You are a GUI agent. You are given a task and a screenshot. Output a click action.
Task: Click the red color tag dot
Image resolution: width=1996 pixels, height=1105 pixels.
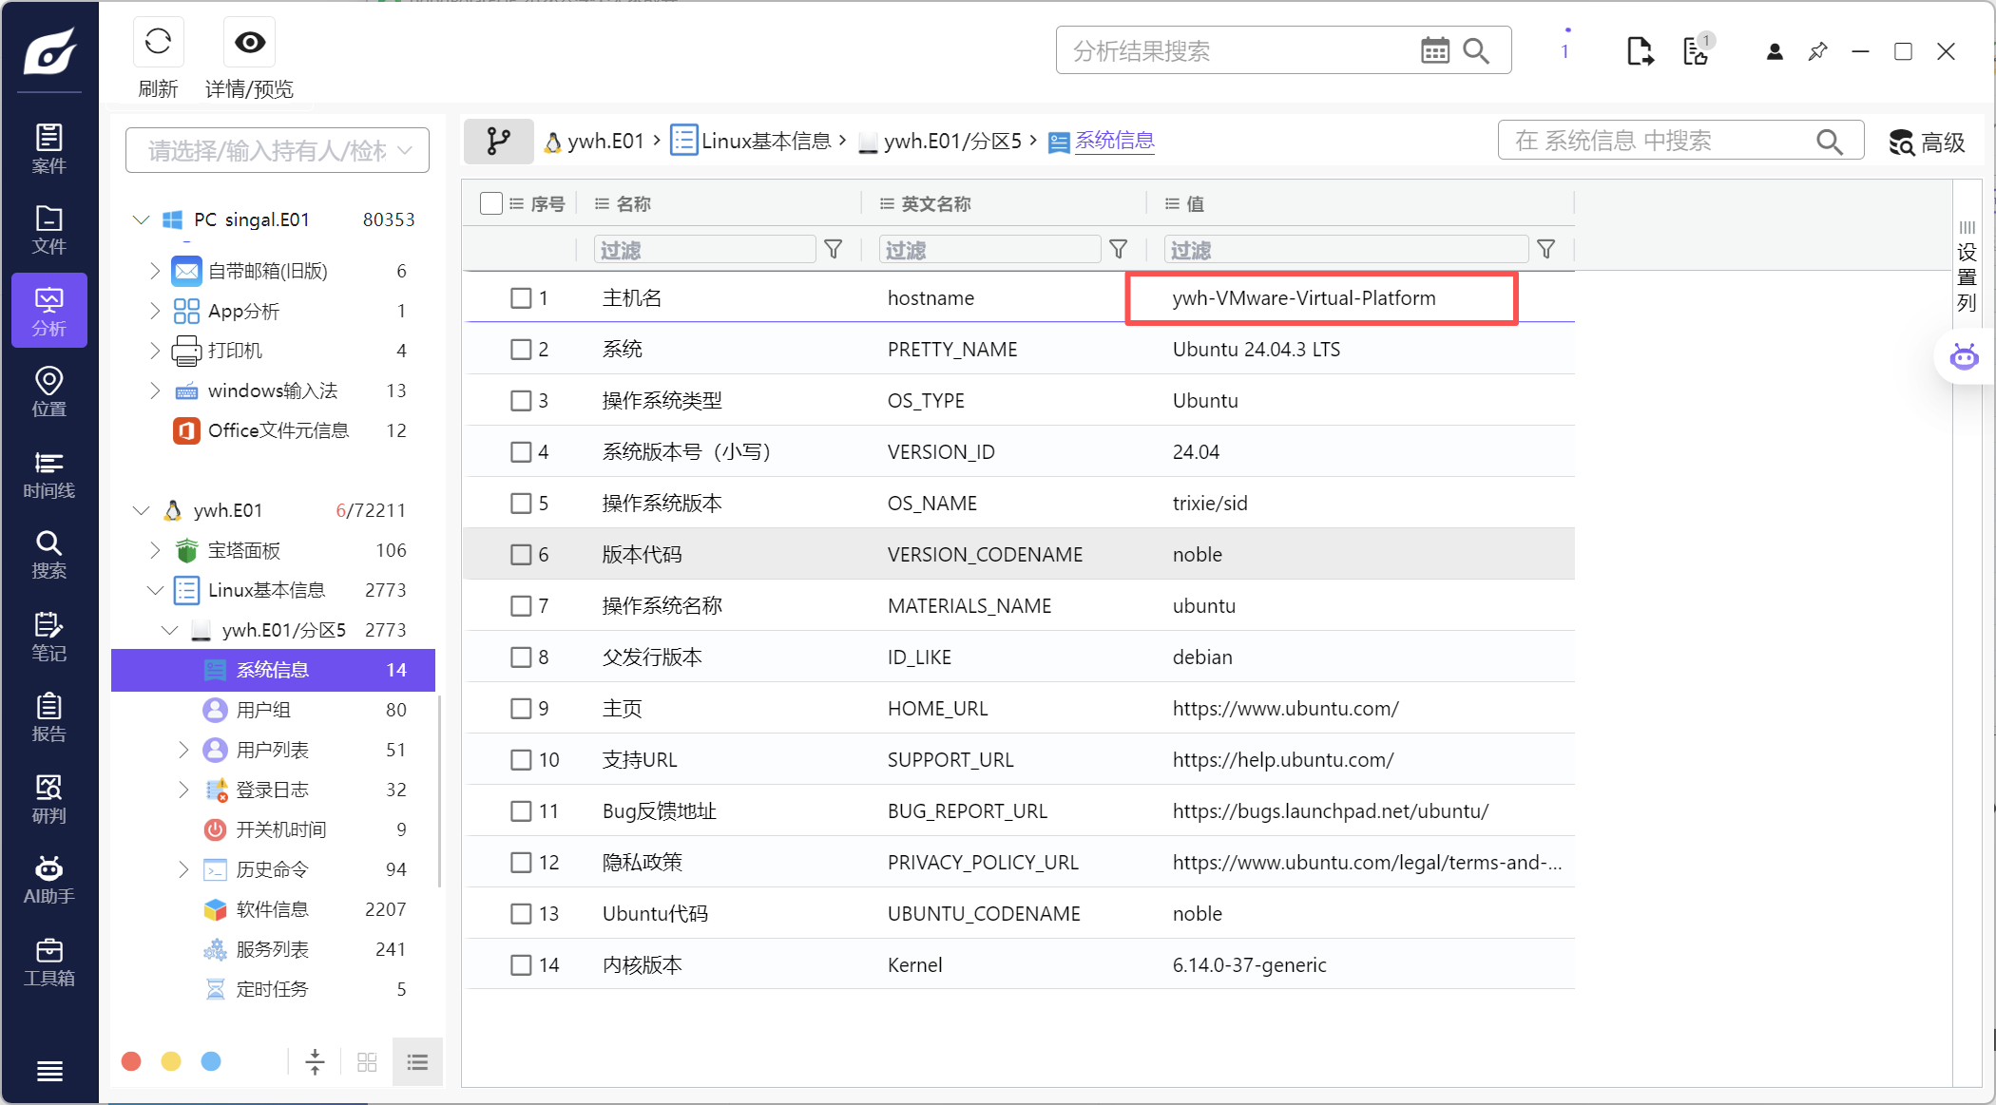pyautogui.click(x=131, y=1061)
